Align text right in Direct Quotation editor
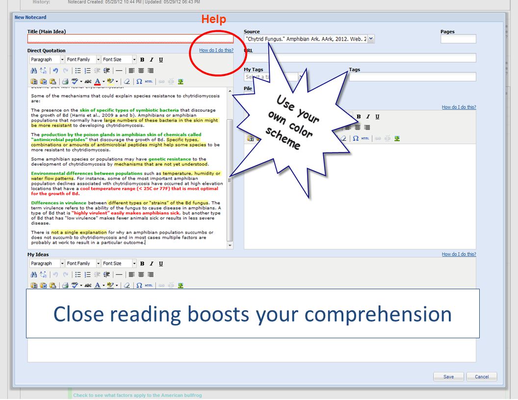This screenshot has height=400, width=518. [151, 71]
